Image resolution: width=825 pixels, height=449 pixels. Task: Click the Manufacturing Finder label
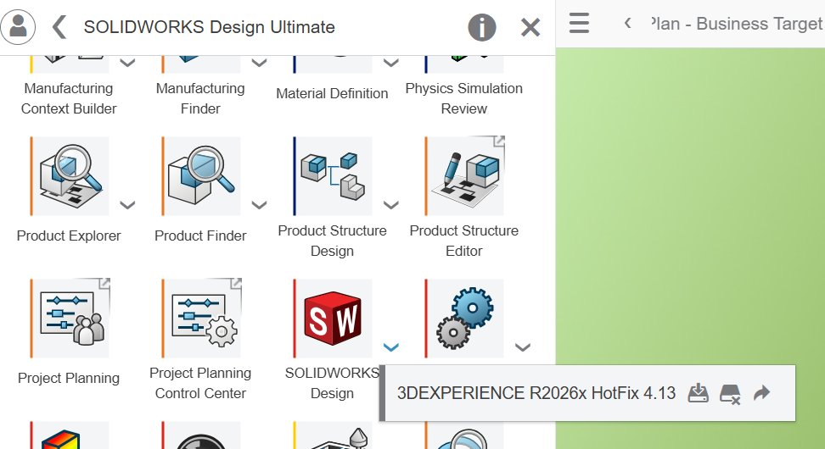coord(200,98)
